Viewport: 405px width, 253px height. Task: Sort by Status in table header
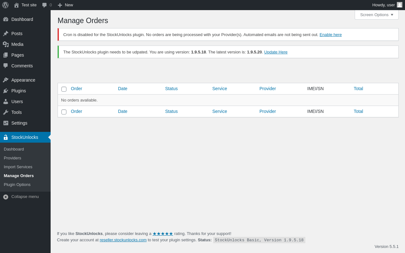click(171, 89)
